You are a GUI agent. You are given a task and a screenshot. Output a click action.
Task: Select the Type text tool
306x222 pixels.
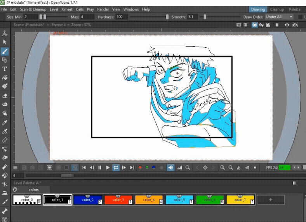5,69
